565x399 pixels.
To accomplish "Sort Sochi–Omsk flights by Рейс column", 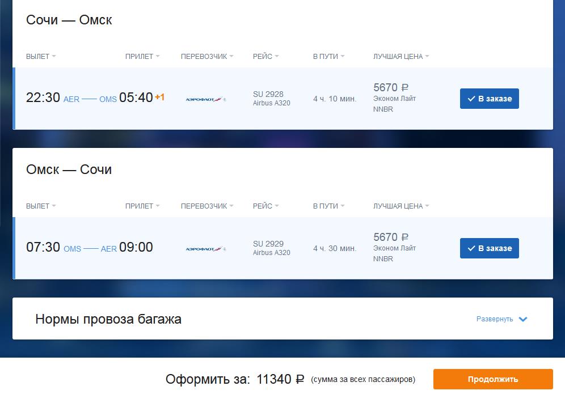I will pyautogui.click(x=265, y=57).
